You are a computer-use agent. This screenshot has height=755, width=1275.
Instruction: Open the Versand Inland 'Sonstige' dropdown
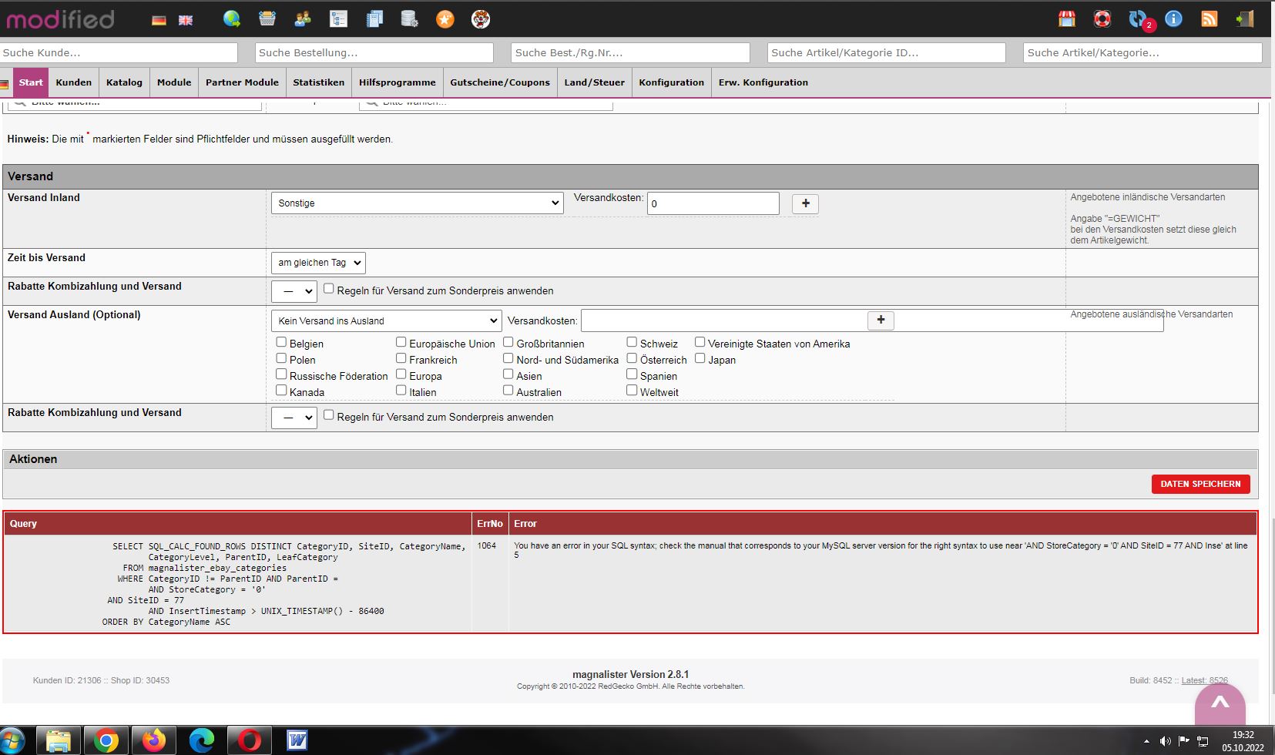(418, 203)
